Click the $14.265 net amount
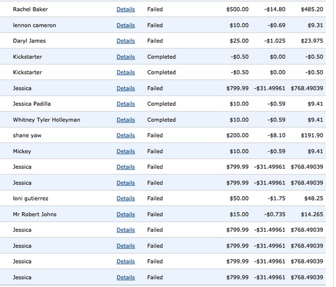Image resolution: width=336 pixels, height=287 pixels. (x=312, y=214)
